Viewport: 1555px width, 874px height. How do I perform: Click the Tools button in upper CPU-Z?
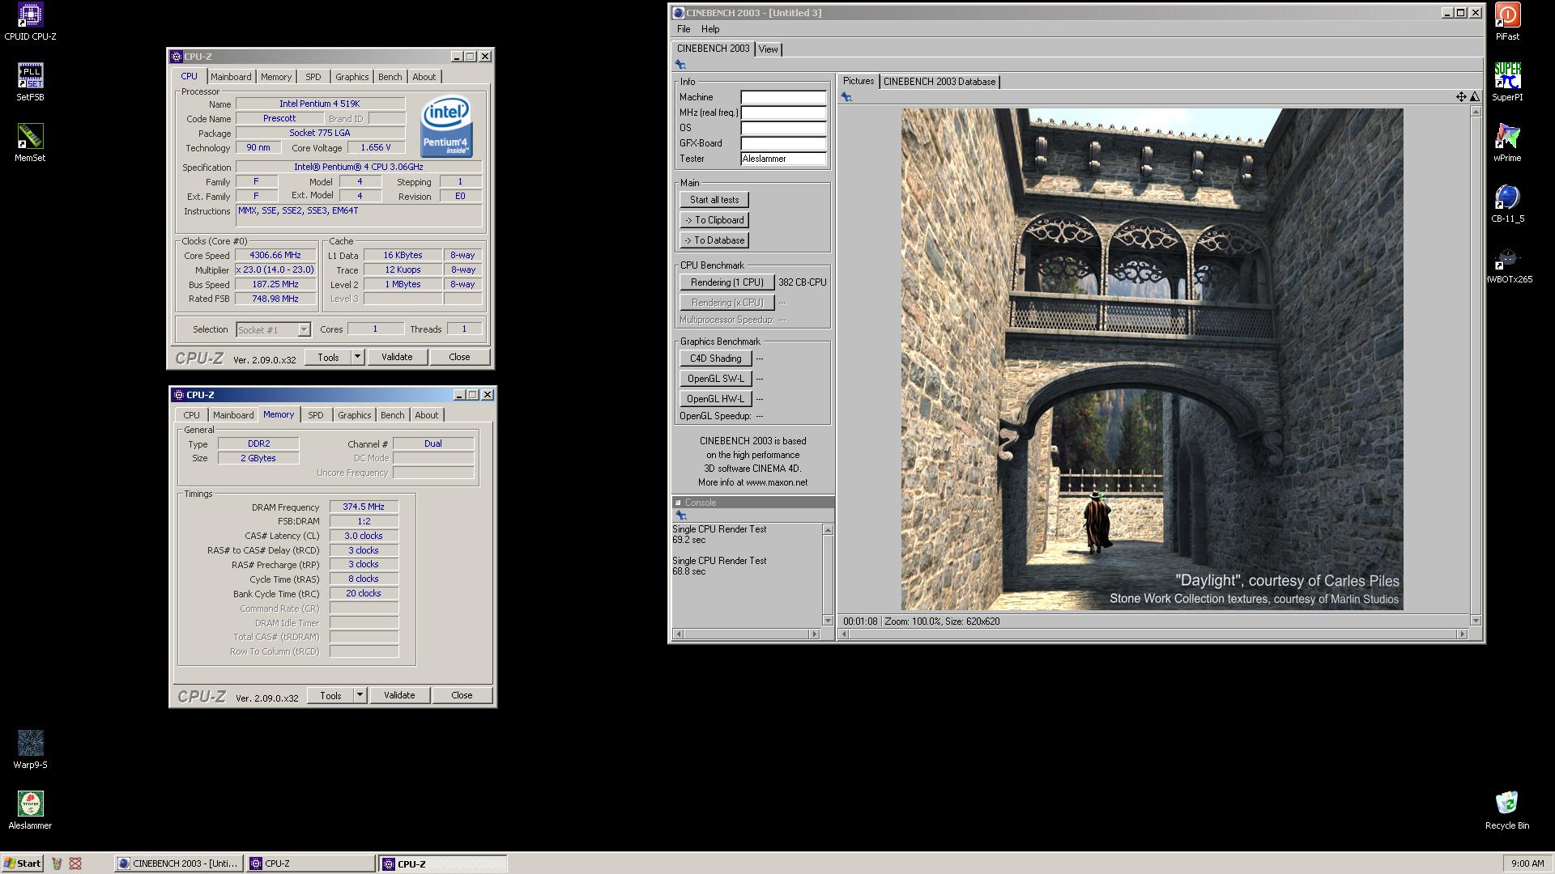pyautogui.click(x=328, y=357)
